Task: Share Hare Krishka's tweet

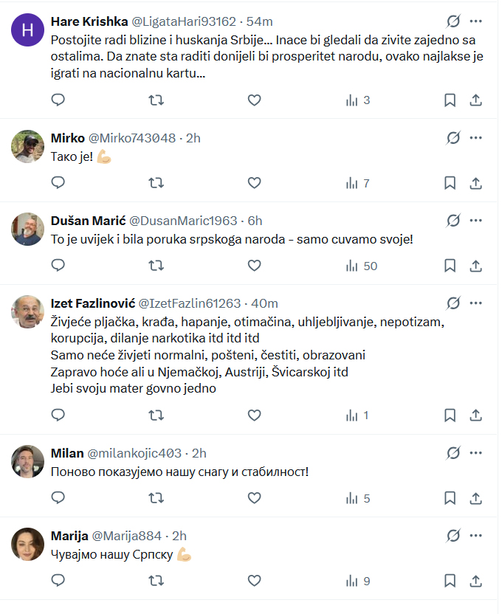Action: 476,100
